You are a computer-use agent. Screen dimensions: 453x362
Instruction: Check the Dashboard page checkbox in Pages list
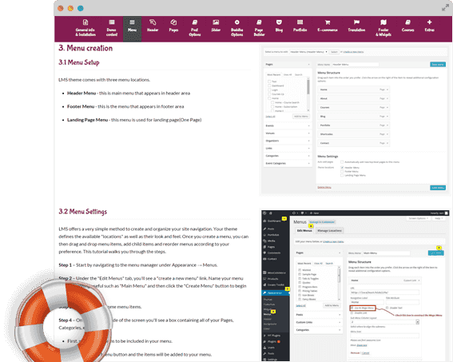pos(269,86)
